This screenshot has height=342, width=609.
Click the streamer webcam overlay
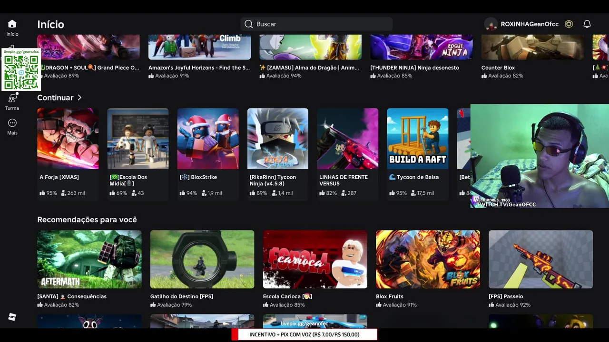[x=540, y=156]
